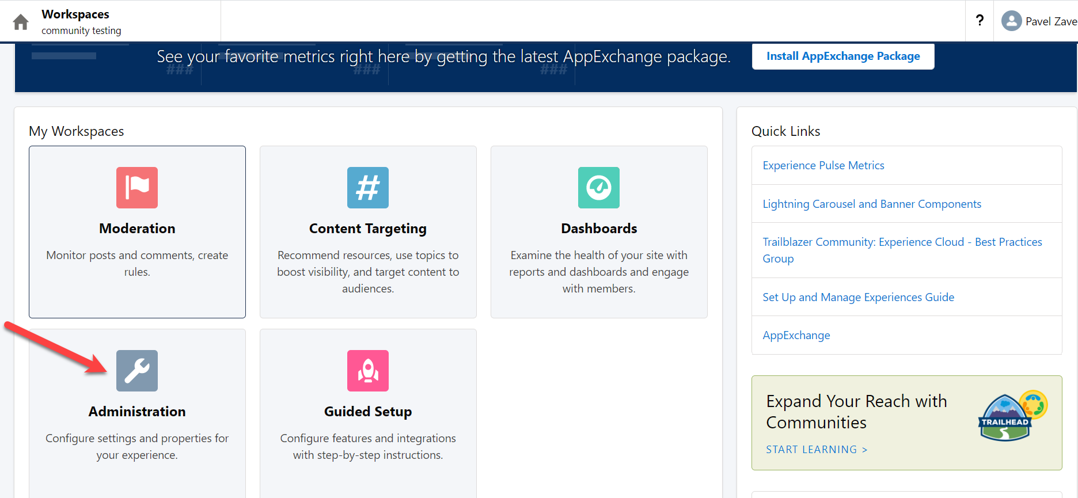1078x498 pixels.
Task: Open the Dashboards workspace title
Action: (x=599, y=229)
